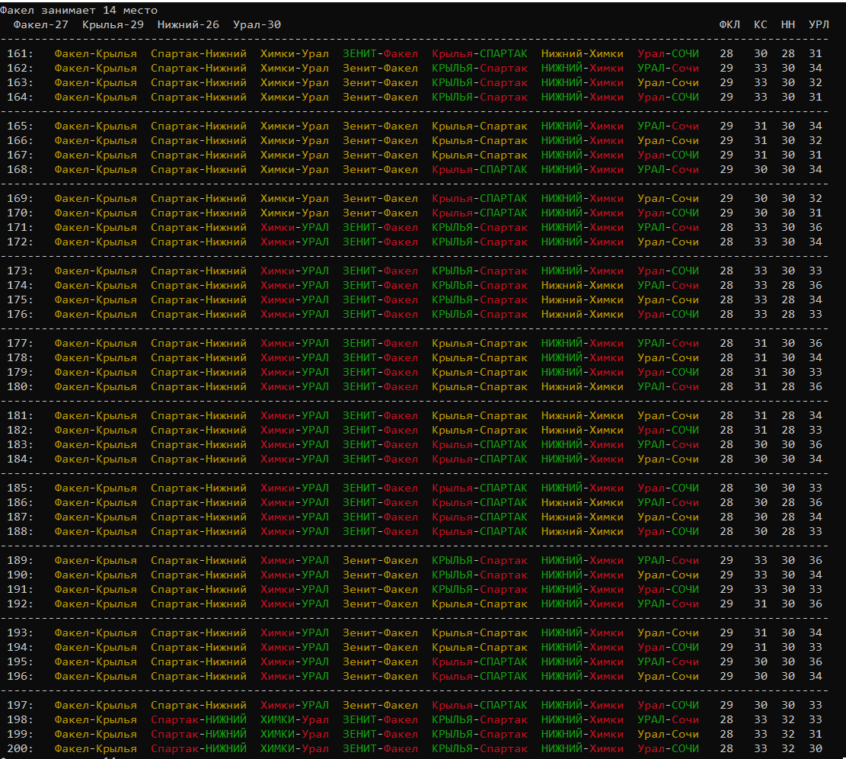Click 'Урал-СОЧИ' in row 164

[668, 98]
